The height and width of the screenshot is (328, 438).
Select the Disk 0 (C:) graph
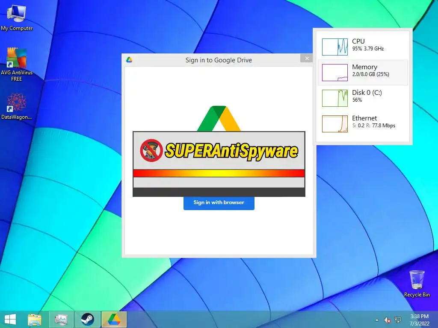tap(334, 98)
